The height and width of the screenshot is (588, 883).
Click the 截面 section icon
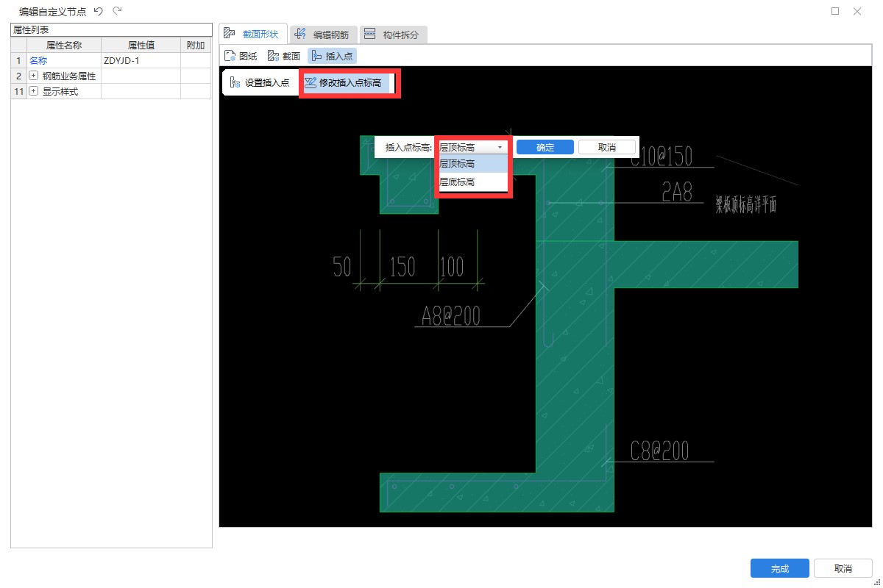pos(273,56)
